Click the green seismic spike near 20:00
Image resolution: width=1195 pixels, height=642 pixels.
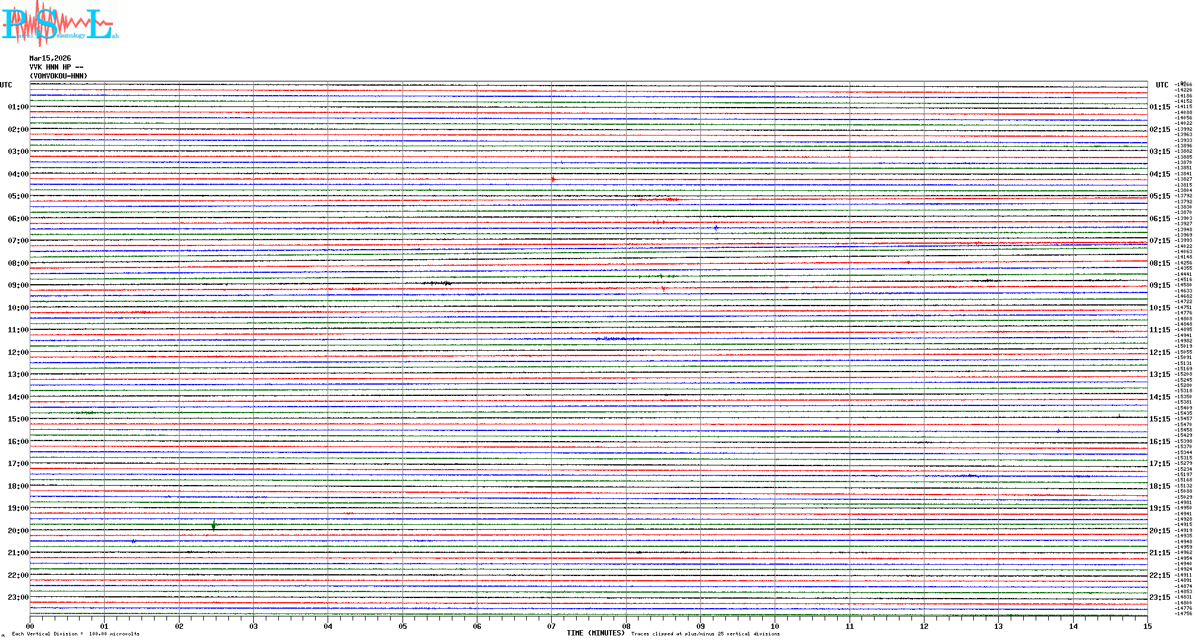click(x=213, y=525)
